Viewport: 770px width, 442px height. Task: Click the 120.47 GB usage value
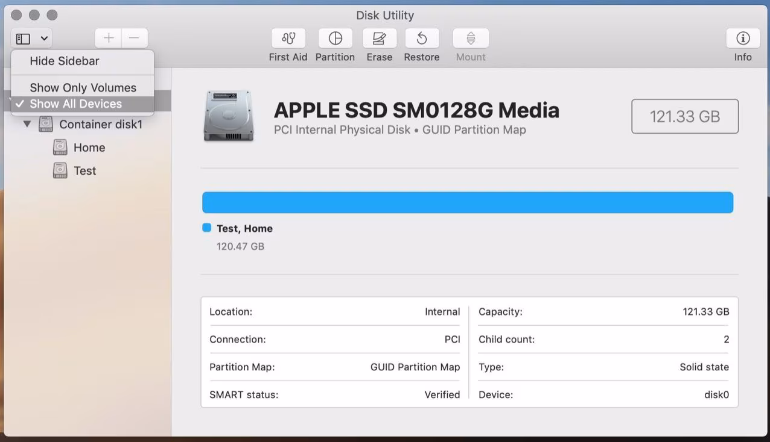pos(240,246)
